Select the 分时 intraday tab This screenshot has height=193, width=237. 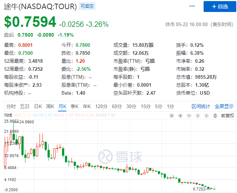[x=11, y=106]
